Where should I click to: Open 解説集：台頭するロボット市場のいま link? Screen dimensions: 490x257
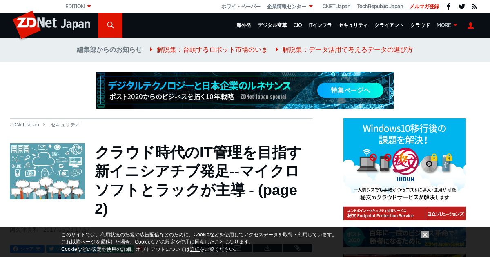pyautogui.click(x=212, y=50)
